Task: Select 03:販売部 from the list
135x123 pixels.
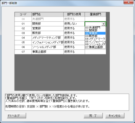Action: coord(95,36)
